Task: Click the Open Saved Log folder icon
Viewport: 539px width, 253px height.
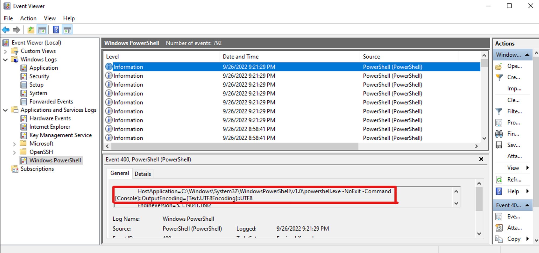Action: click(499, 66)
